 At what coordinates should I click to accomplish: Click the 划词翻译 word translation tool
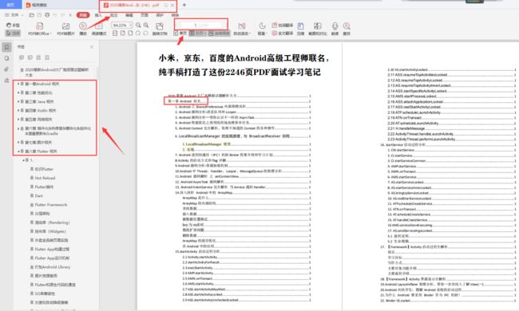[x=283, y=25]
